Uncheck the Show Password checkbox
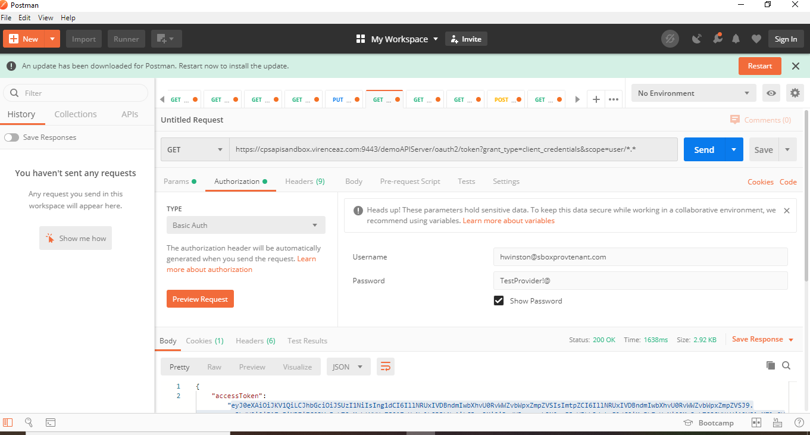This screenshot has height=435, width=810. 498,301
